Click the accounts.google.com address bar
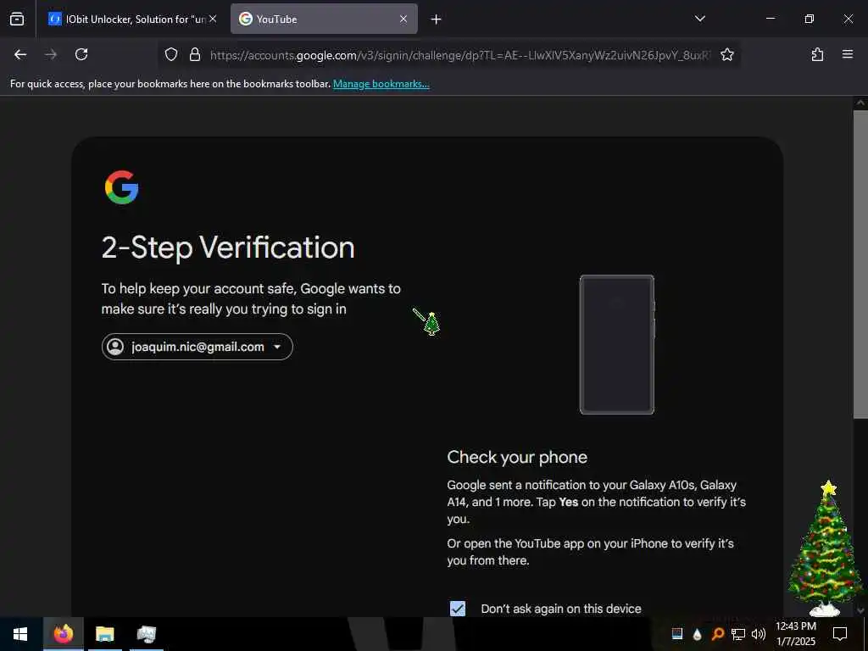The image size is (868, 651). [x=459, y=55]
